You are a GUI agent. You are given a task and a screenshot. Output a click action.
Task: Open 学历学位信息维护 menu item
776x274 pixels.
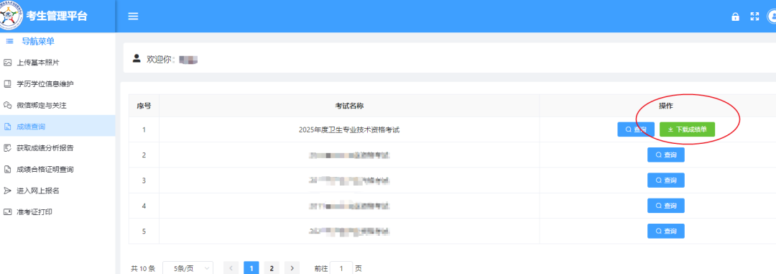[x=57, y=83]
